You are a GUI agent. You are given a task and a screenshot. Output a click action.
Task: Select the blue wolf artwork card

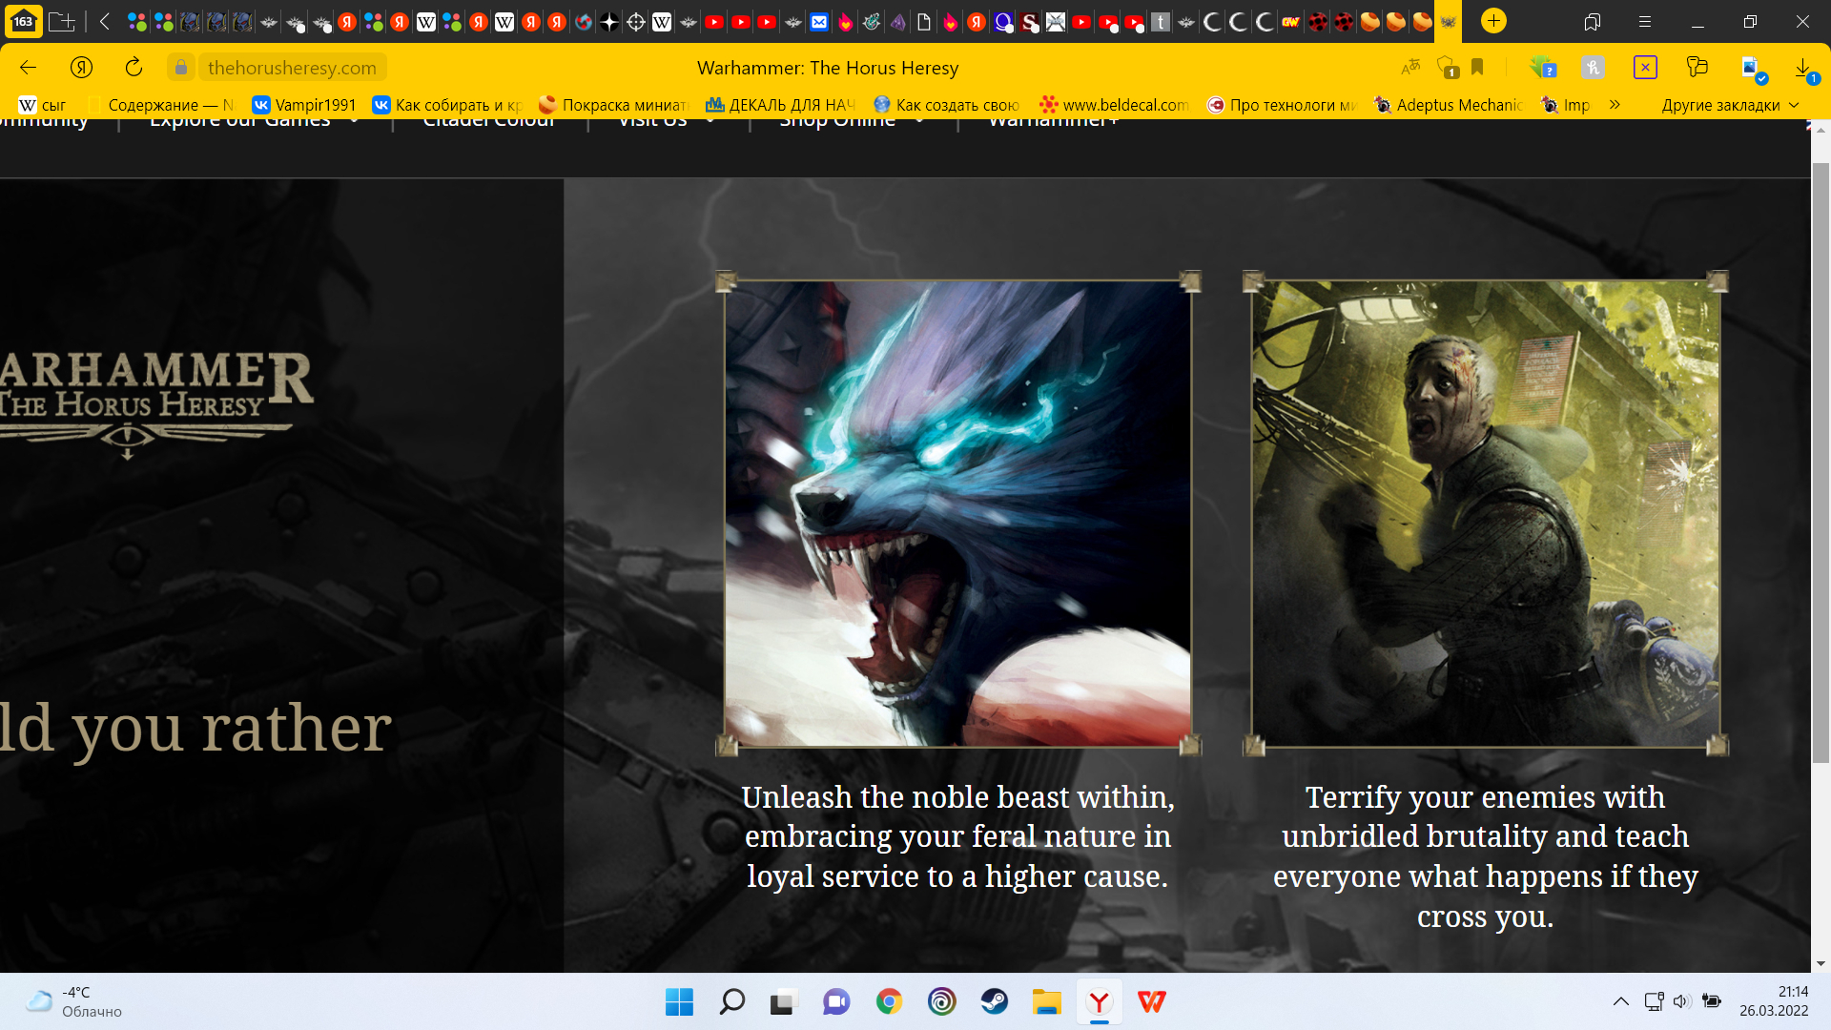(x=957, y=513)
